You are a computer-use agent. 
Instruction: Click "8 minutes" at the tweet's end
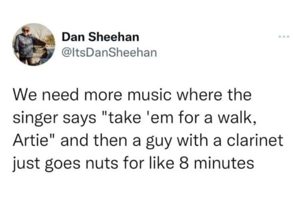click(x=216, y=162)
